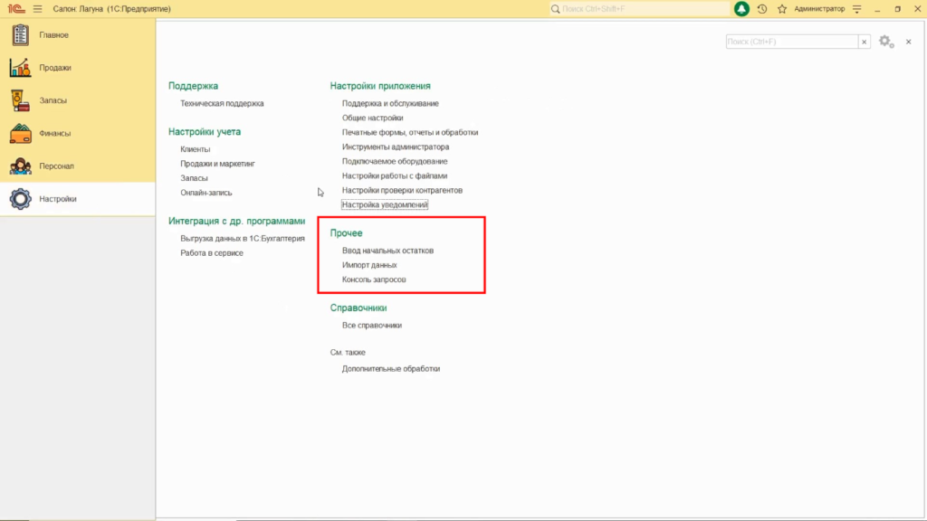The width and height of the screenshot is (927, 521).
Task: Click the Интеграция с др. программами heading
Action: 236,221
